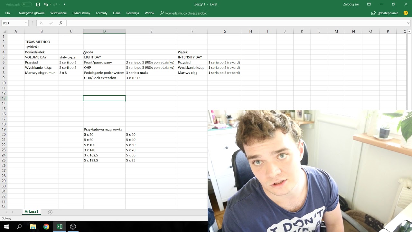
Task: Click the INTENSITY DAY cell
Action: [x=192, y=57]
